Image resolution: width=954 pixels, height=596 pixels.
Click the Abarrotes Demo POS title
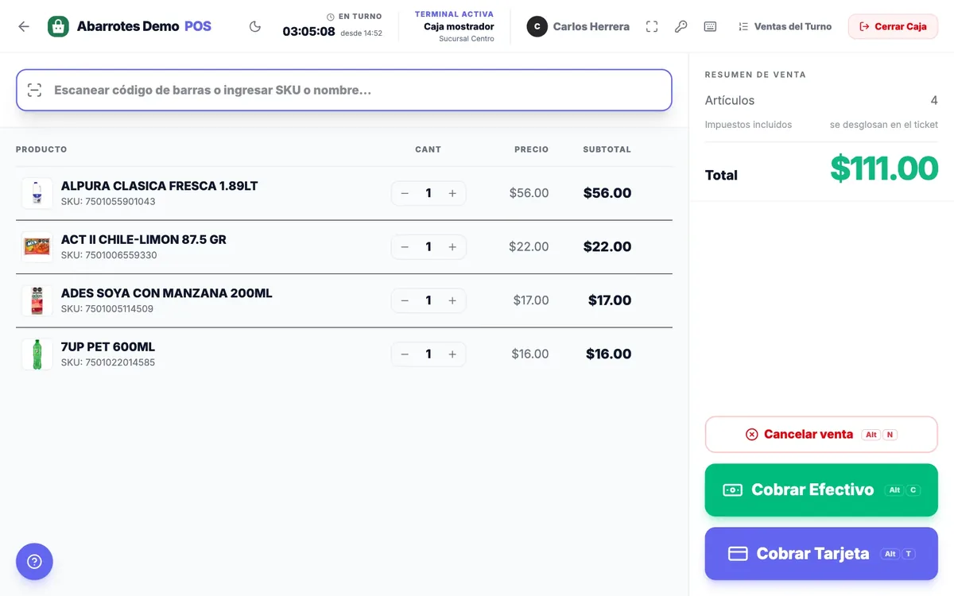[x=144, y=26]
